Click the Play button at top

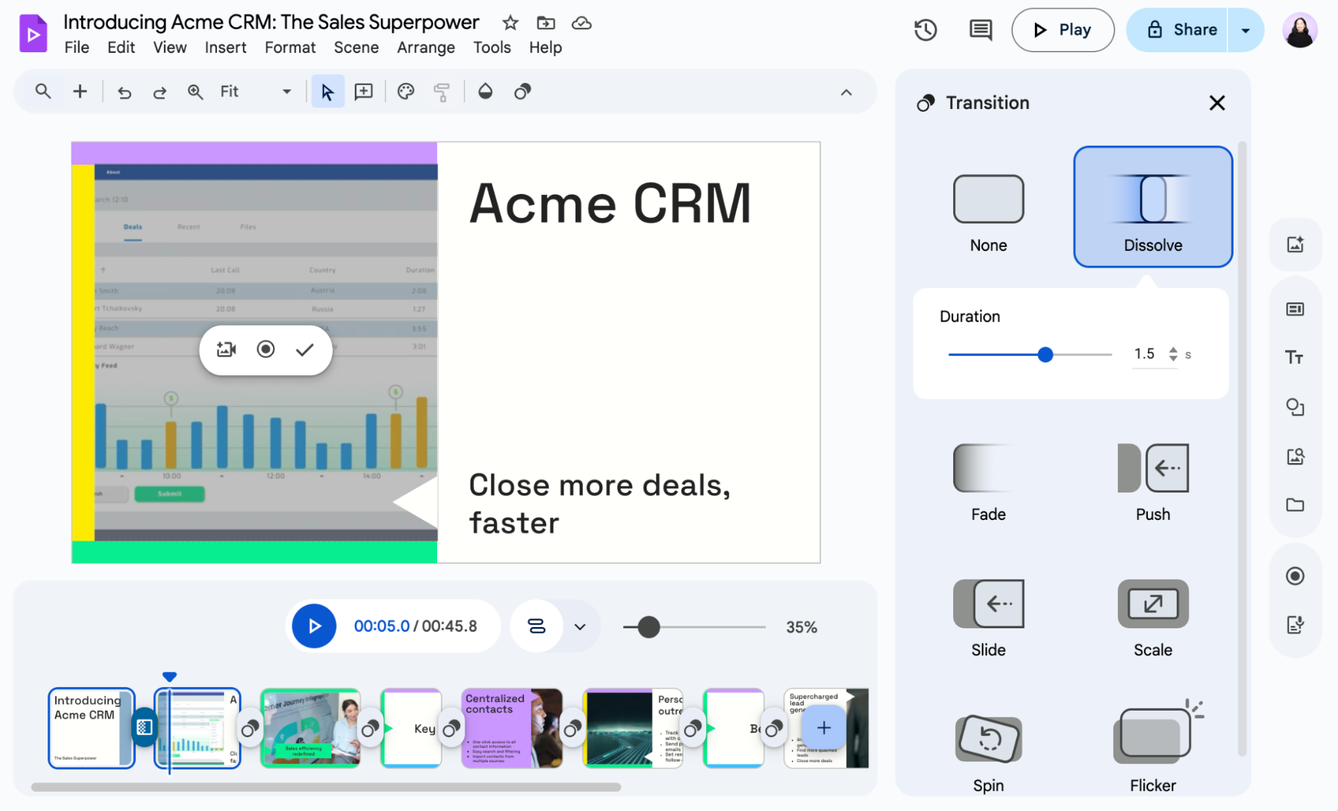(x=1063, y=30)
